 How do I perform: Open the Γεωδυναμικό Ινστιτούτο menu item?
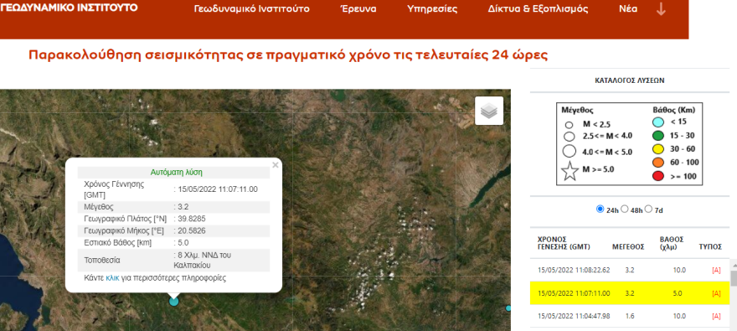[251, 9]
